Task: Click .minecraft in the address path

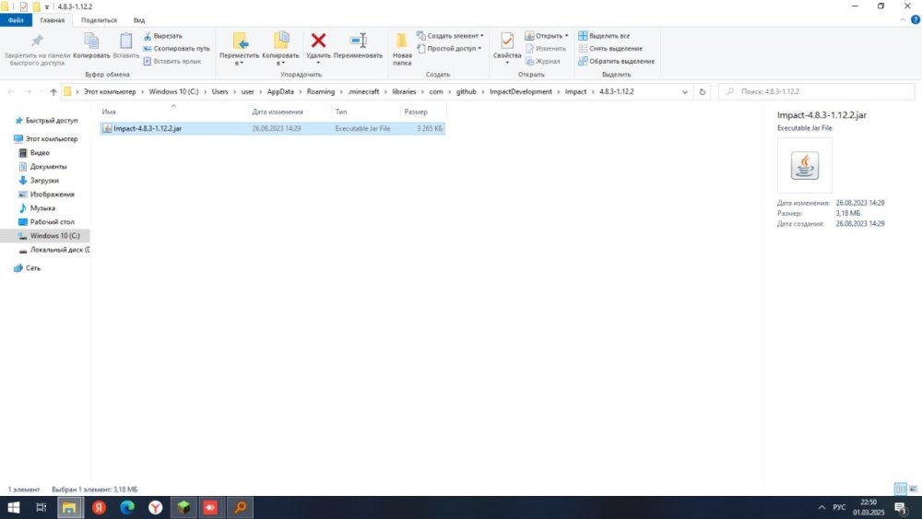Action: pos(363,91)
